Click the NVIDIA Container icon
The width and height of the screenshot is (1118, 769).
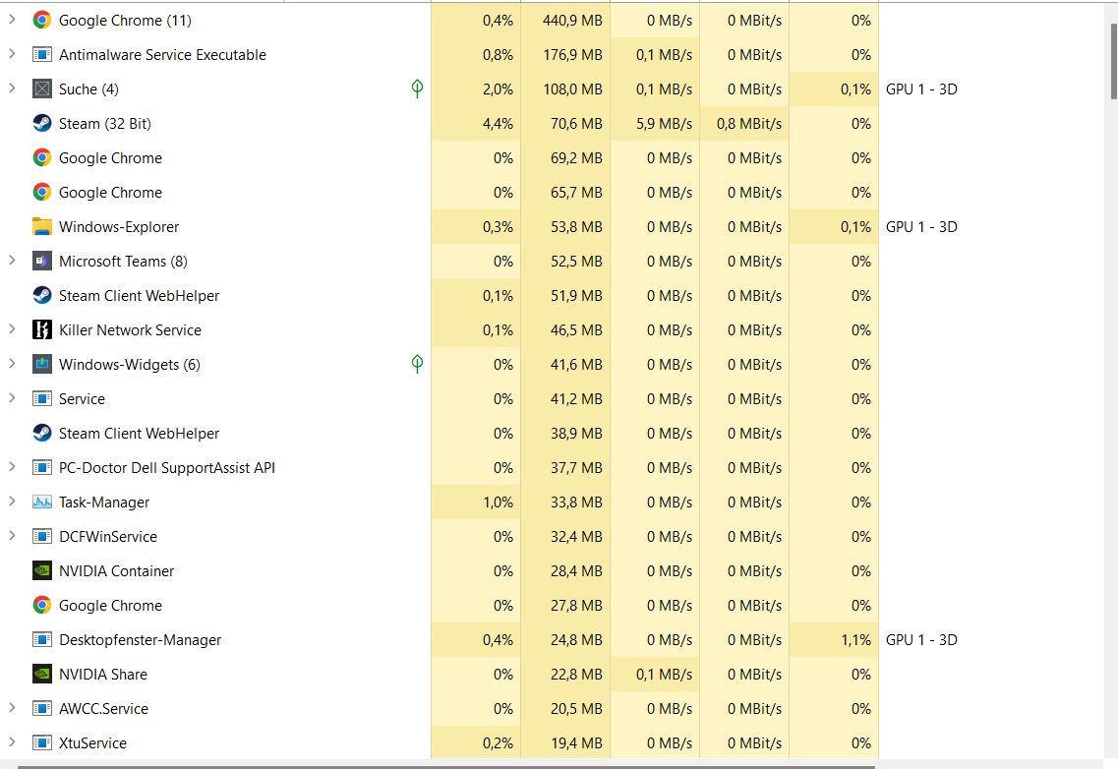click(42, 570)
